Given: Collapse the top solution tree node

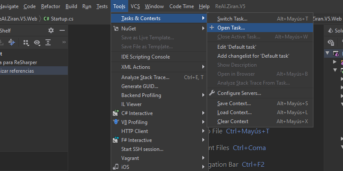Looking at the screenshot, I should click(x=328, y=53).
